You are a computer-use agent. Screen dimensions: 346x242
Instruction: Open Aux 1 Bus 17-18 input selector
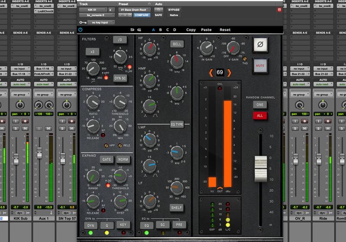coord(44,69)
